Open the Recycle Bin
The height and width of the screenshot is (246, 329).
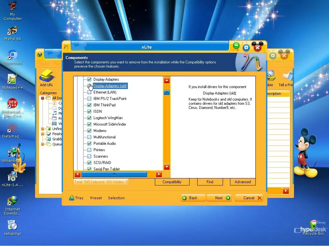313,228
